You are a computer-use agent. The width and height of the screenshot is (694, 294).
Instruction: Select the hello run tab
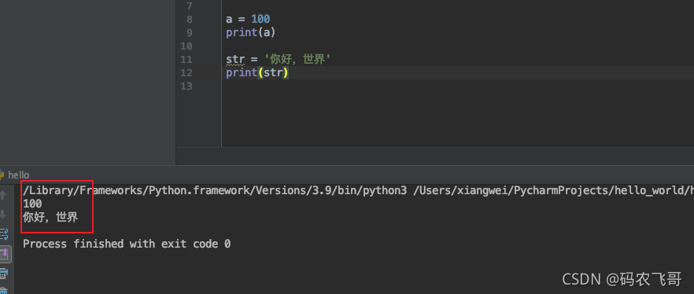18,175
